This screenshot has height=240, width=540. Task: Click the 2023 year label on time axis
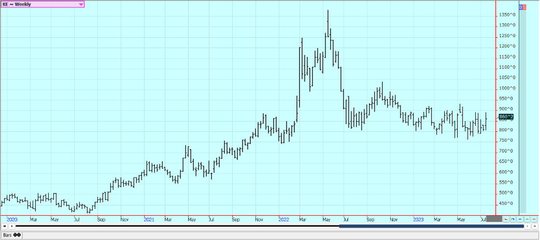coord(418,219)
